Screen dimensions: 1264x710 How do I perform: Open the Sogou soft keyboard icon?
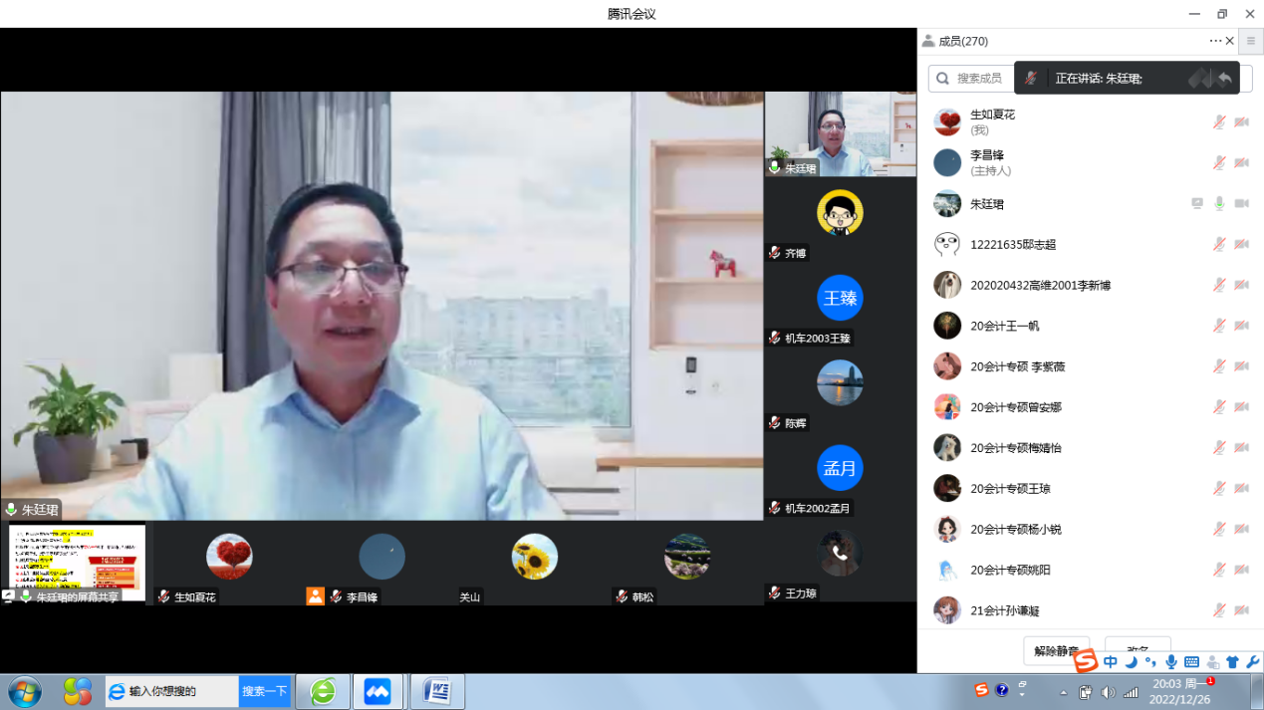coord(1191,662)
